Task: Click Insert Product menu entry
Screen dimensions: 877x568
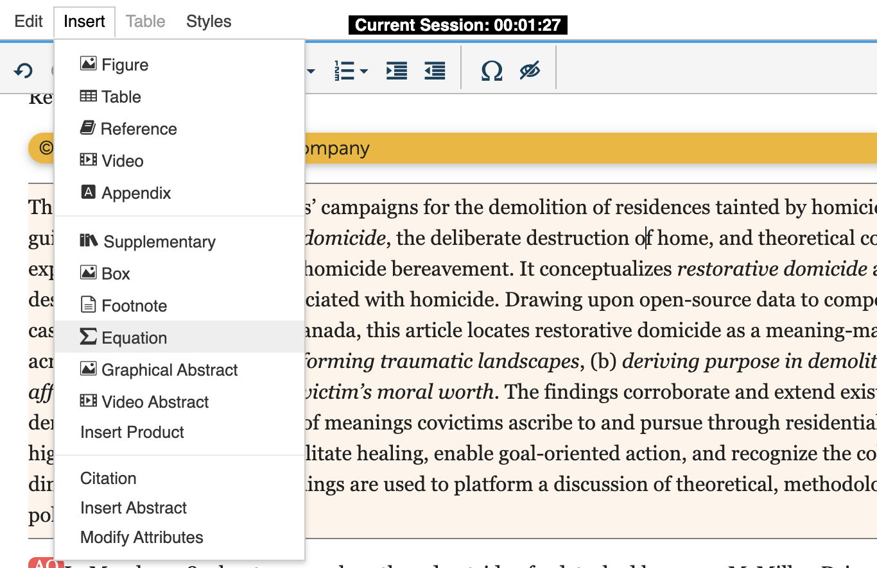Action: coord(179,432)
